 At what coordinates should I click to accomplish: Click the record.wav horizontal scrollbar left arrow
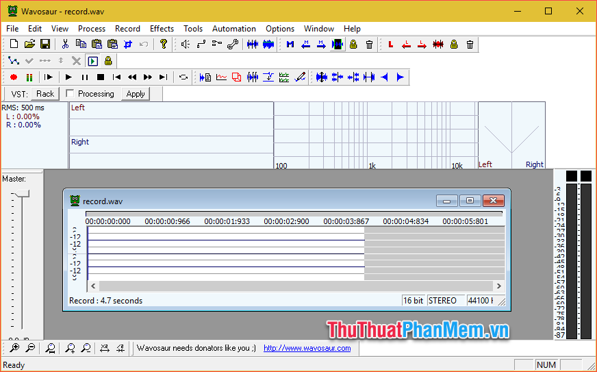[x=93, y=286]
